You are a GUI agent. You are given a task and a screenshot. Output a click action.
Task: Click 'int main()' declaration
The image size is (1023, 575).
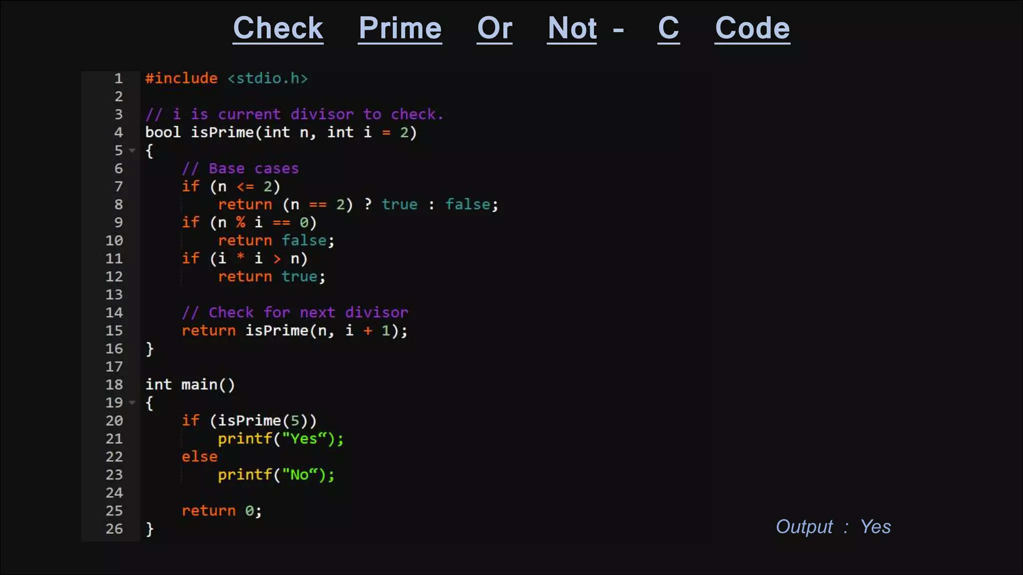(x=190, y=384)
